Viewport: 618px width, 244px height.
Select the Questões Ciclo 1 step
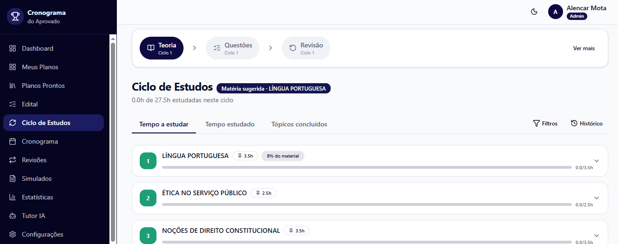(x=233, y=48)
